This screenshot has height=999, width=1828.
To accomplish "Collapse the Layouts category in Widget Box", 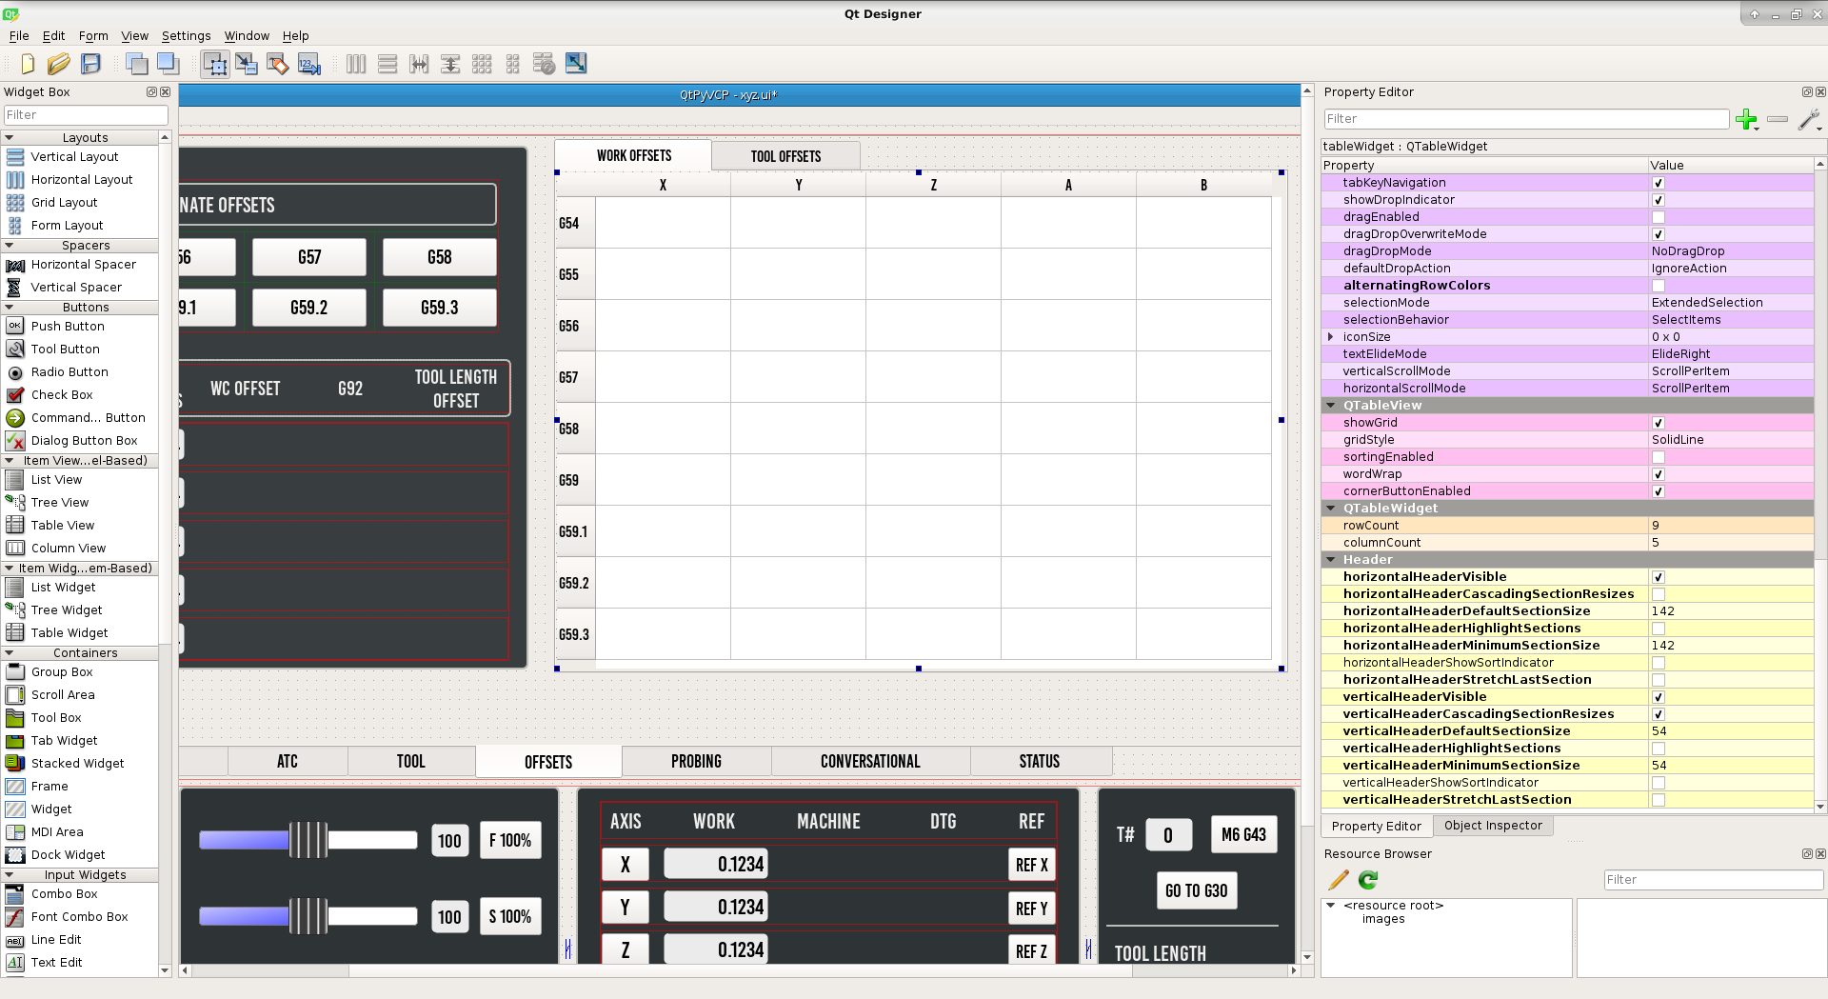I will tap(9, 138).
